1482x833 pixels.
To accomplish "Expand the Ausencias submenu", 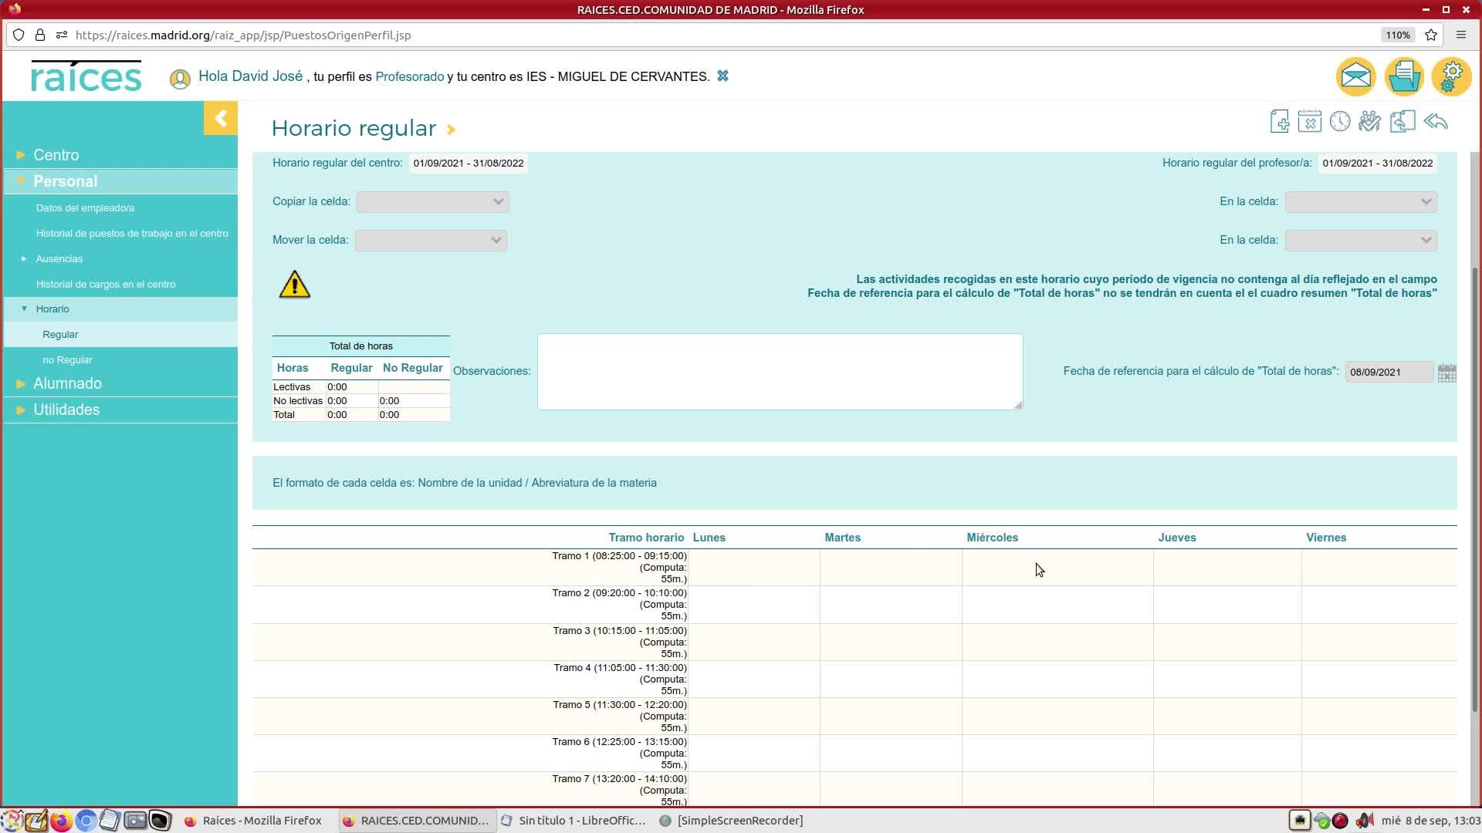I will coord(59,259).
